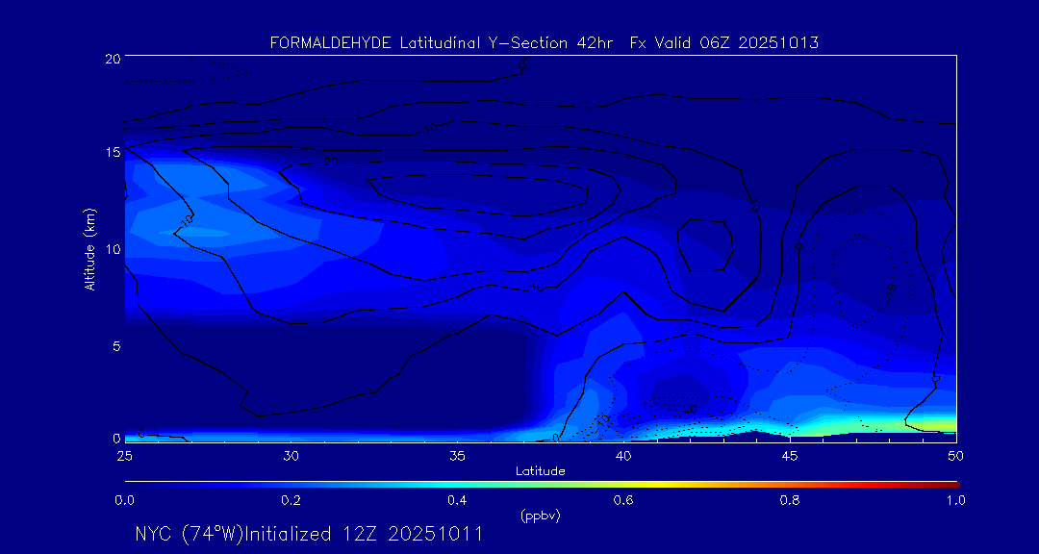Viewport: 1039px width, 554px height.
Task: Click the horizontal color scale bar
Action: 542,485
